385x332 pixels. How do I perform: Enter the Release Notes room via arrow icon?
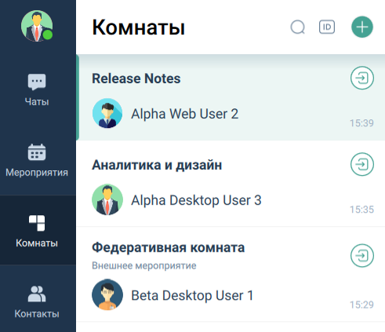(x=362, y=78)
